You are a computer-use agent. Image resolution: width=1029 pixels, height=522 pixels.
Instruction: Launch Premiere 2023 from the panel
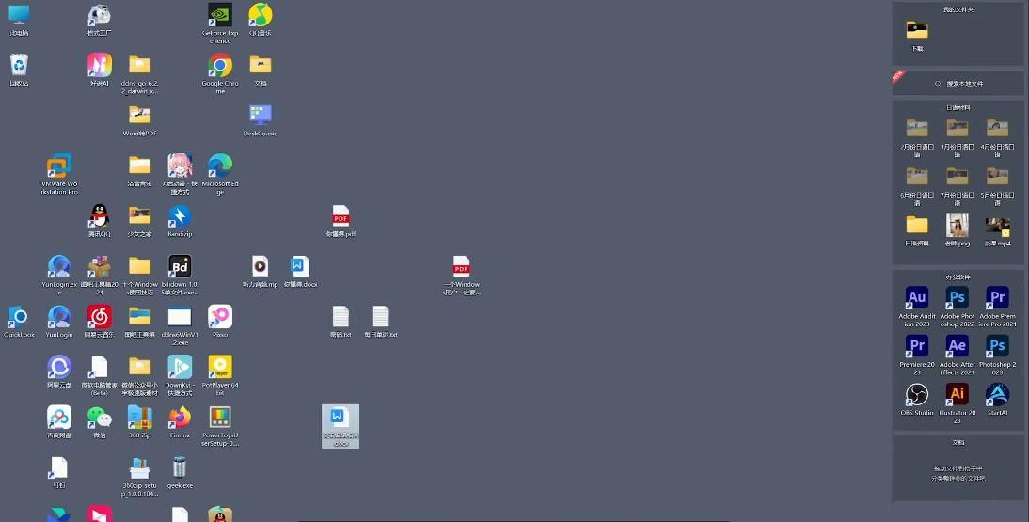tap(917, 346)
